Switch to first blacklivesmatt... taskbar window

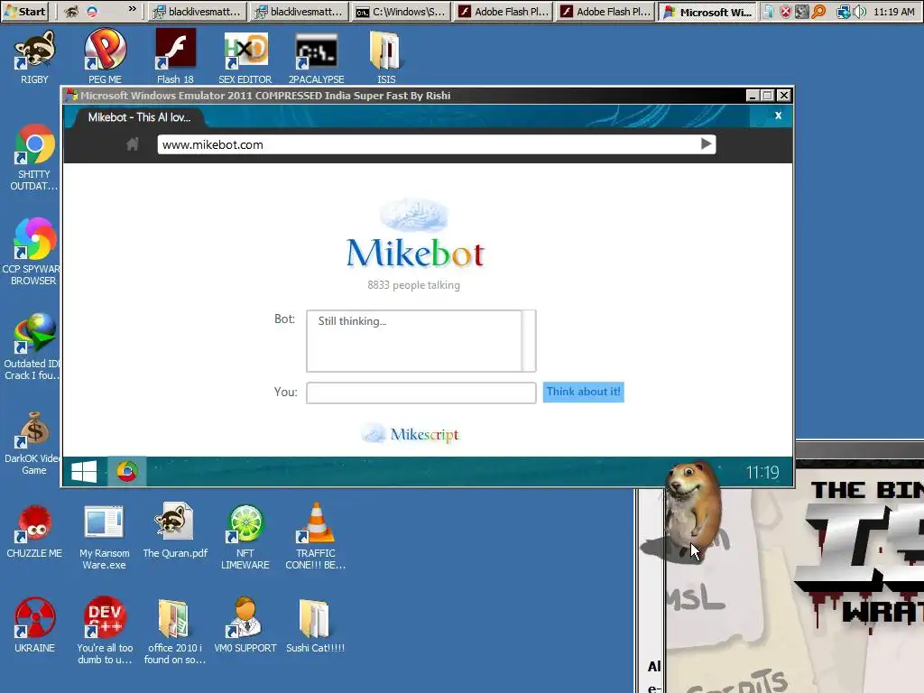pyautogui.click(x=198, y=11)
